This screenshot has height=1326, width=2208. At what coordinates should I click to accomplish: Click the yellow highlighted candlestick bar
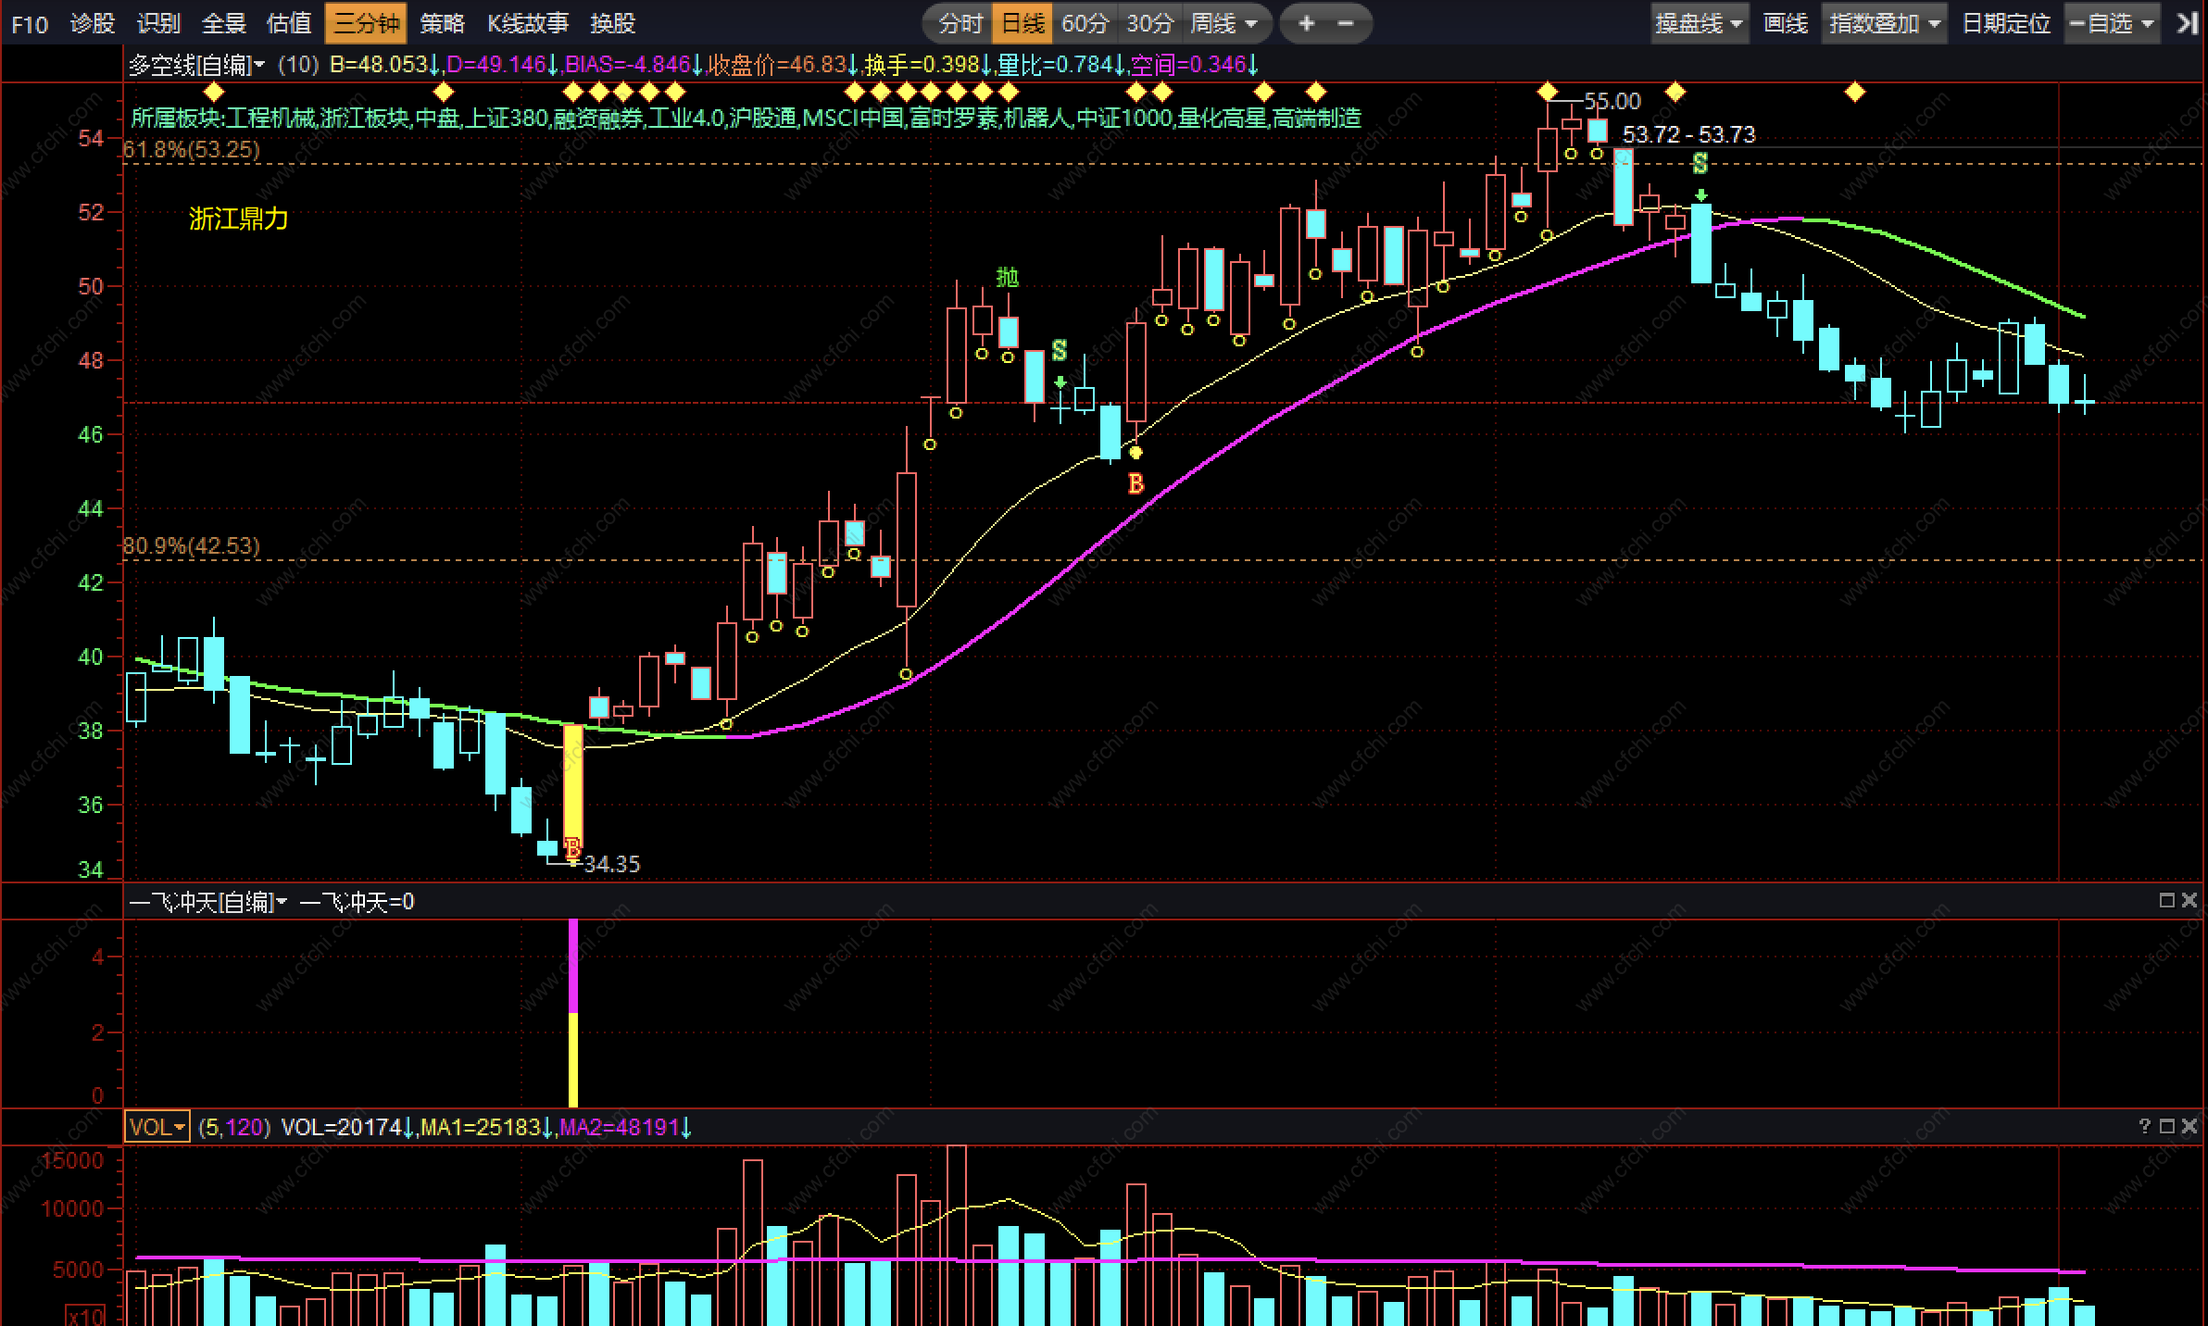(573, 782)
